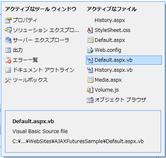The image size is (166, 158).
Task: Open the ツールボックス icon
Action: [8, 80]
